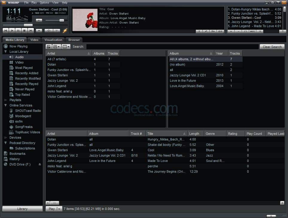Expand the Playlists tree node
Screen dimensions: 288x218
5,100
